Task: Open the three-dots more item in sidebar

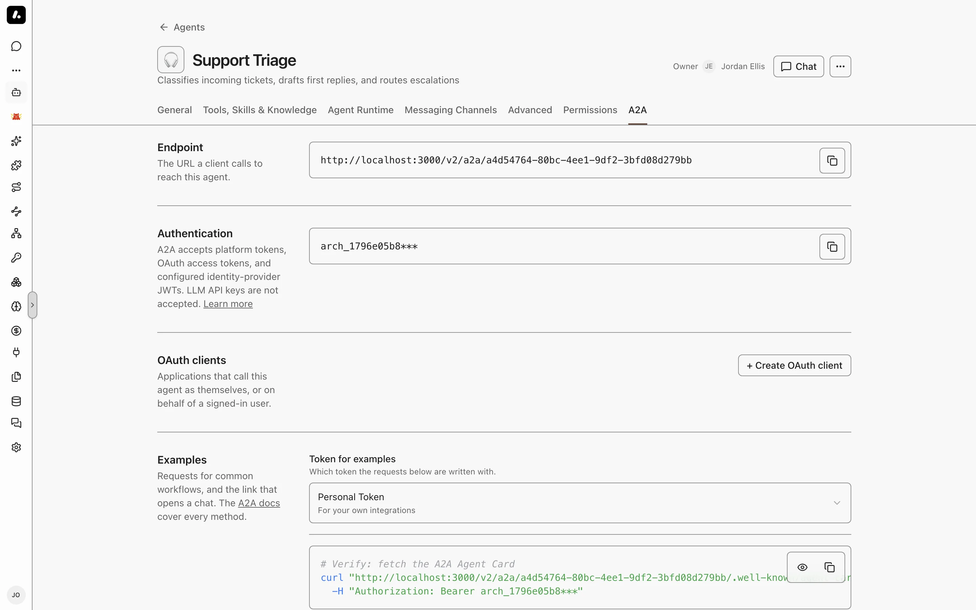Action: point(16,70)
